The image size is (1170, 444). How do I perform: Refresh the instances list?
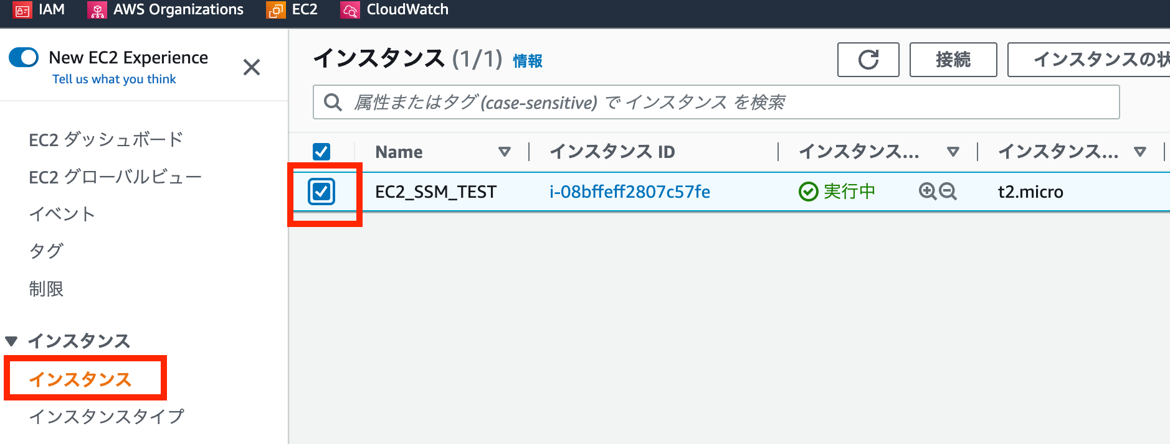click(868, 60)
